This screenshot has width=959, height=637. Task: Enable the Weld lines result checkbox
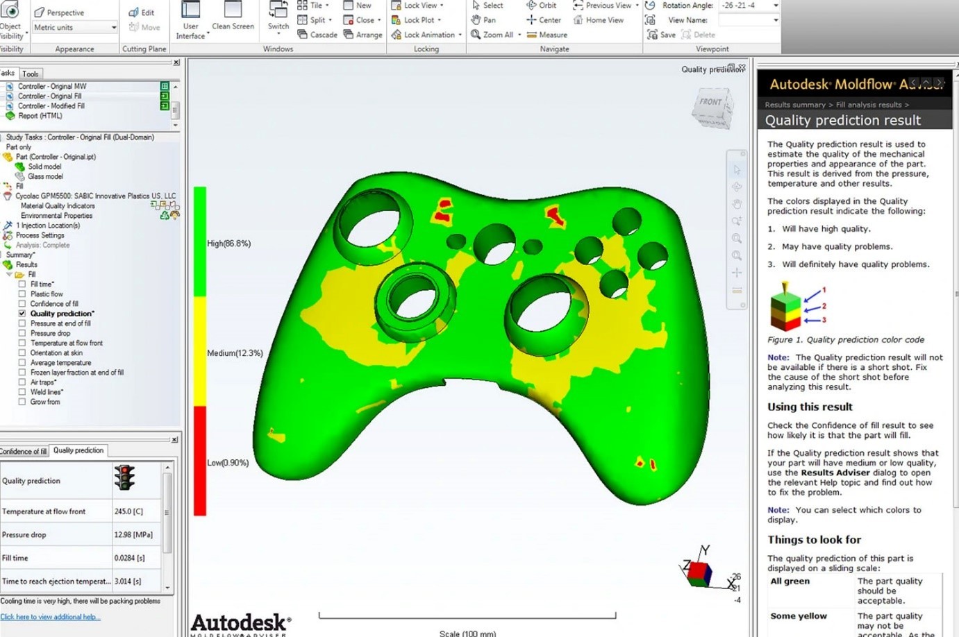click(x=22, y=391)
